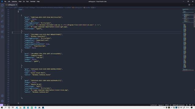Click the "Windows.Terminal.Azure" source value

click(x=41, y=75)
